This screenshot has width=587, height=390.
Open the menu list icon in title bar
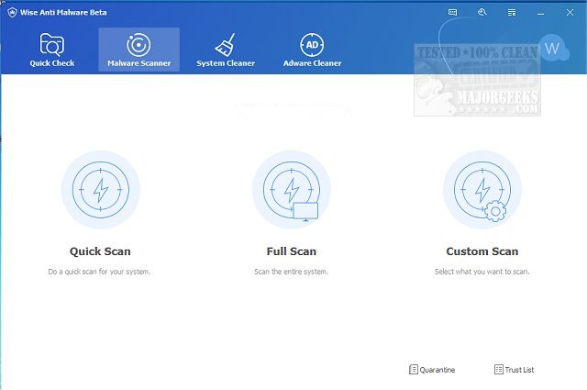click(512, 13)
